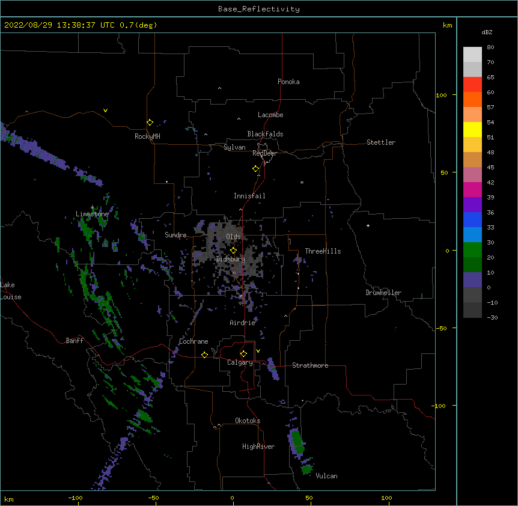Click the green radar echo north of Vulcan
The width and height of the screenshot is (518, 506).
coord(297,442)
